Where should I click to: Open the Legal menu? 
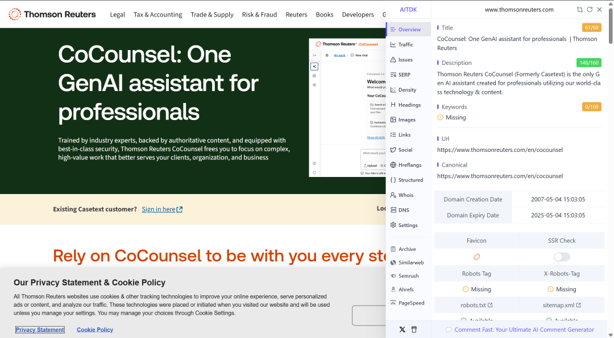click(118, 14)
